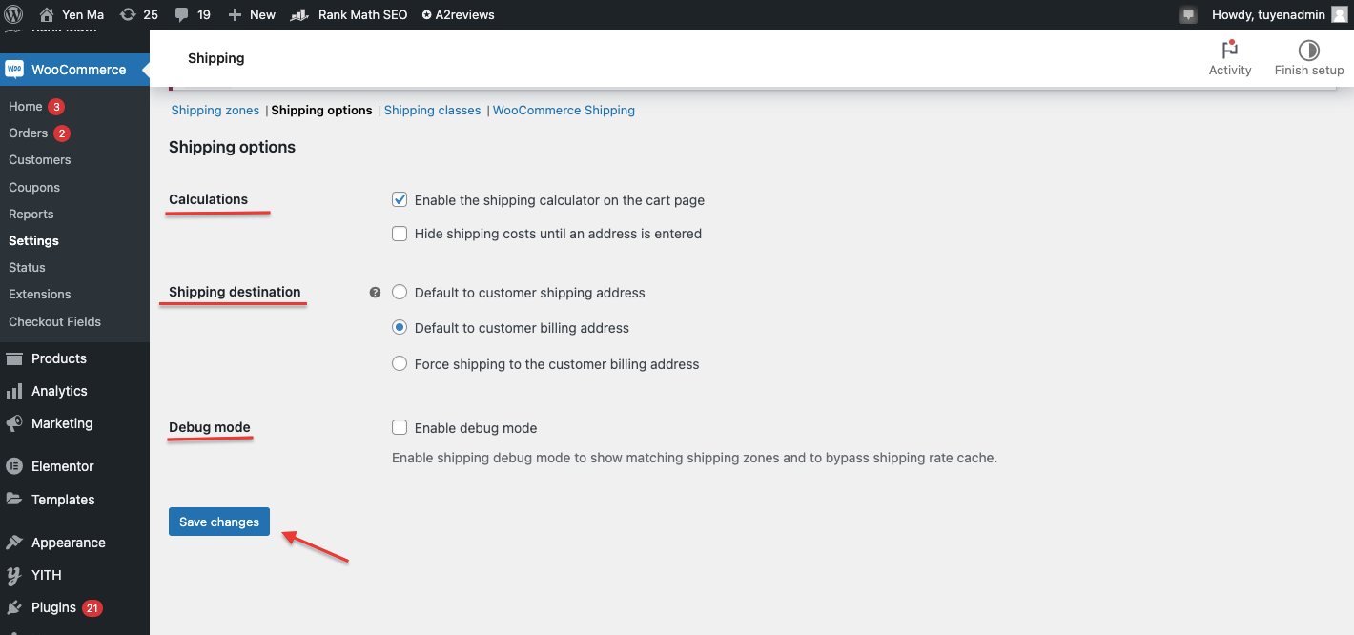1354x635 pixels.
Task: Click the Finish setup half-circle icon
Action: 1309,50
